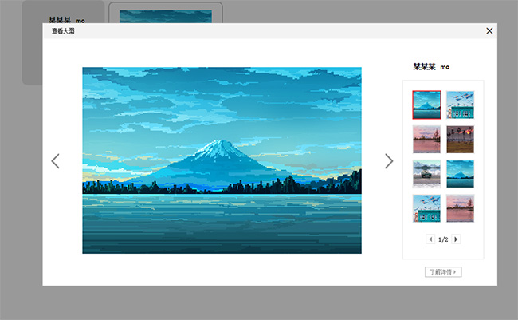Select first-row birds and teal building thumbnail

click(460, 105)
